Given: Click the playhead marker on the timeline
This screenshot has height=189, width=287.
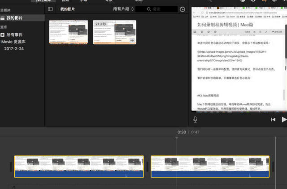Looking at the screenshot, I should click(177, 138).
